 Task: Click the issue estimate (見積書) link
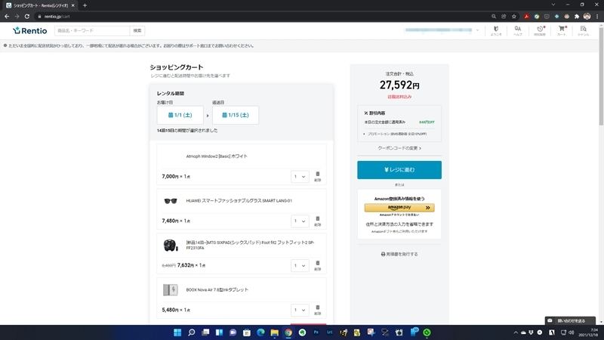click(x=399, y=254)
